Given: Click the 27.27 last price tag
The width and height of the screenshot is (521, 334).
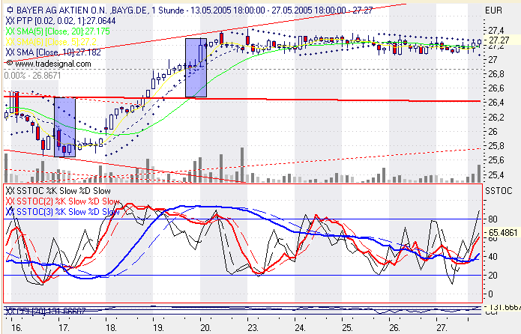Looking at the screenshot, I should tap(499, 40).
